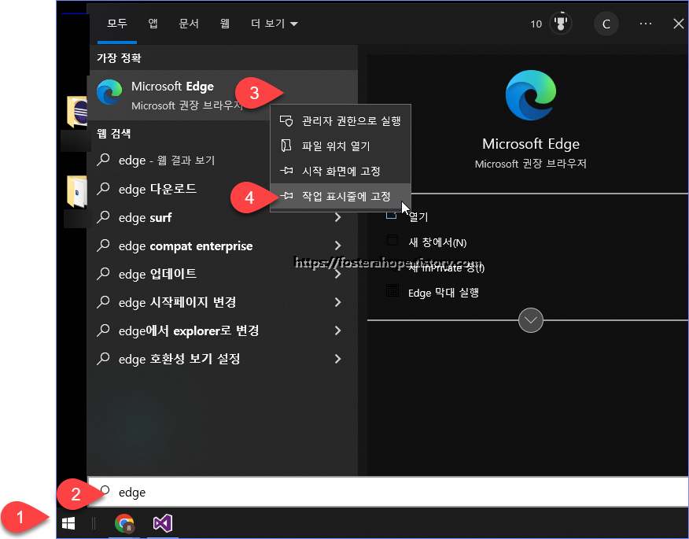This screenshot has width=689, height=539.
Task: Click the magnifier beside edge compat enterprise
Action: pyautogui.click(x=103, y=245)
